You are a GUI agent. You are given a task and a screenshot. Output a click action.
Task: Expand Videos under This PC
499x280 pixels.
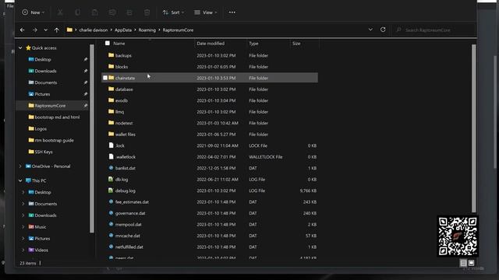(23, 250)
